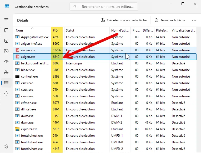The height and width of the screenshot is (153, 201).
Task: Select the conhost.exe process row
Action: pyautogui.click(x=29, y=76)
